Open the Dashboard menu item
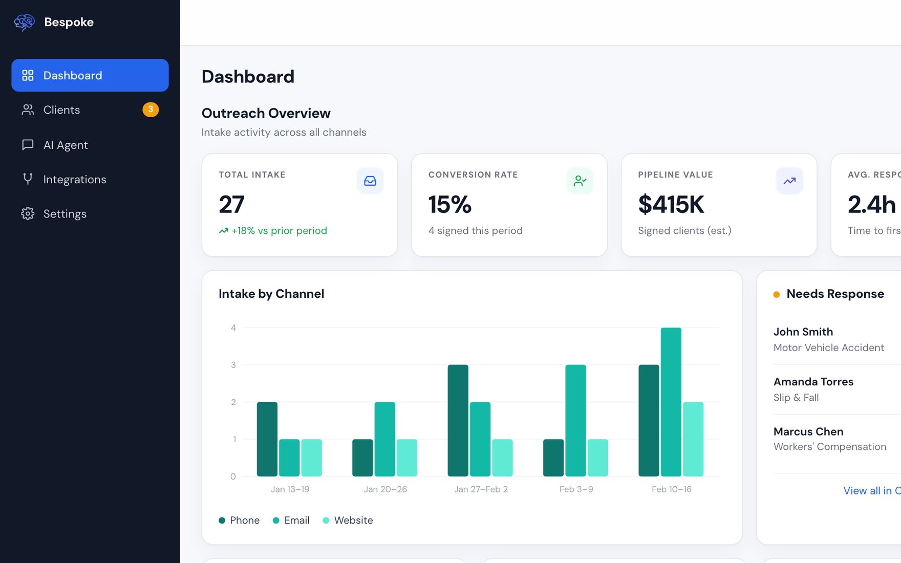The height and width of the screenshot is (563, 901). coord(90,75)
